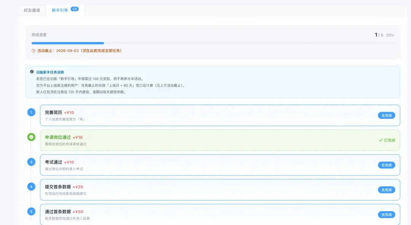Screen dimensions: 411x225
Task: Open the 申请岗位通过 task card title
Action: click(x=58, y=137)
